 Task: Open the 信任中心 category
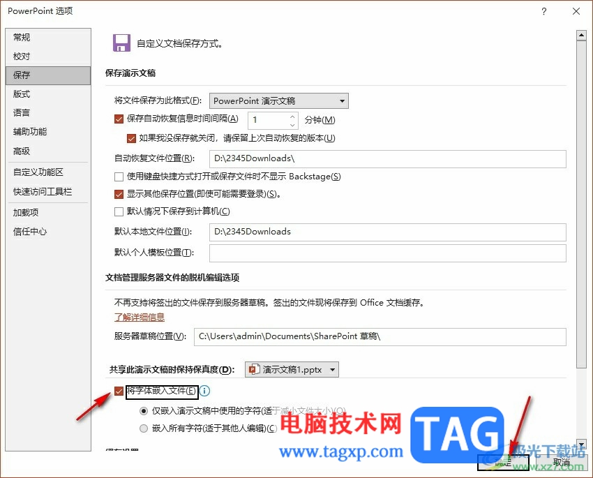click(x=48, y=232)
